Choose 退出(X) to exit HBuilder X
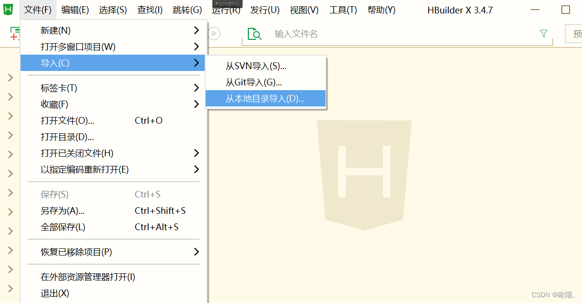The image size is (582, 303). pos(113,293)
